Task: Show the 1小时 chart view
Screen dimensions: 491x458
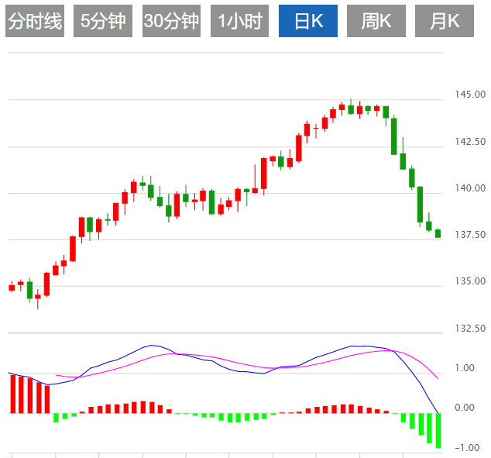Action: click(239, 22)
